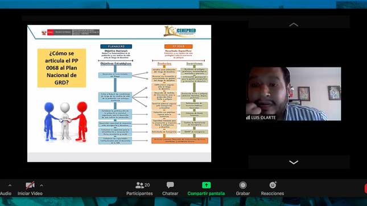Screen dimensions: 367x206
Task: Open the Chatear speech bubble icon
Action: click(x=170, y=185)
